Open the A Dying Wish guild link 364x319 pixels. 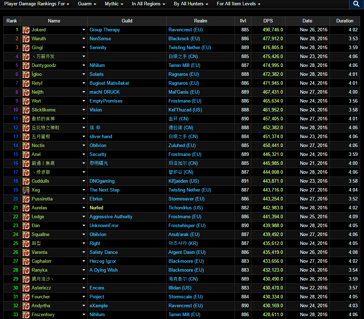click(x=103, y=270)
